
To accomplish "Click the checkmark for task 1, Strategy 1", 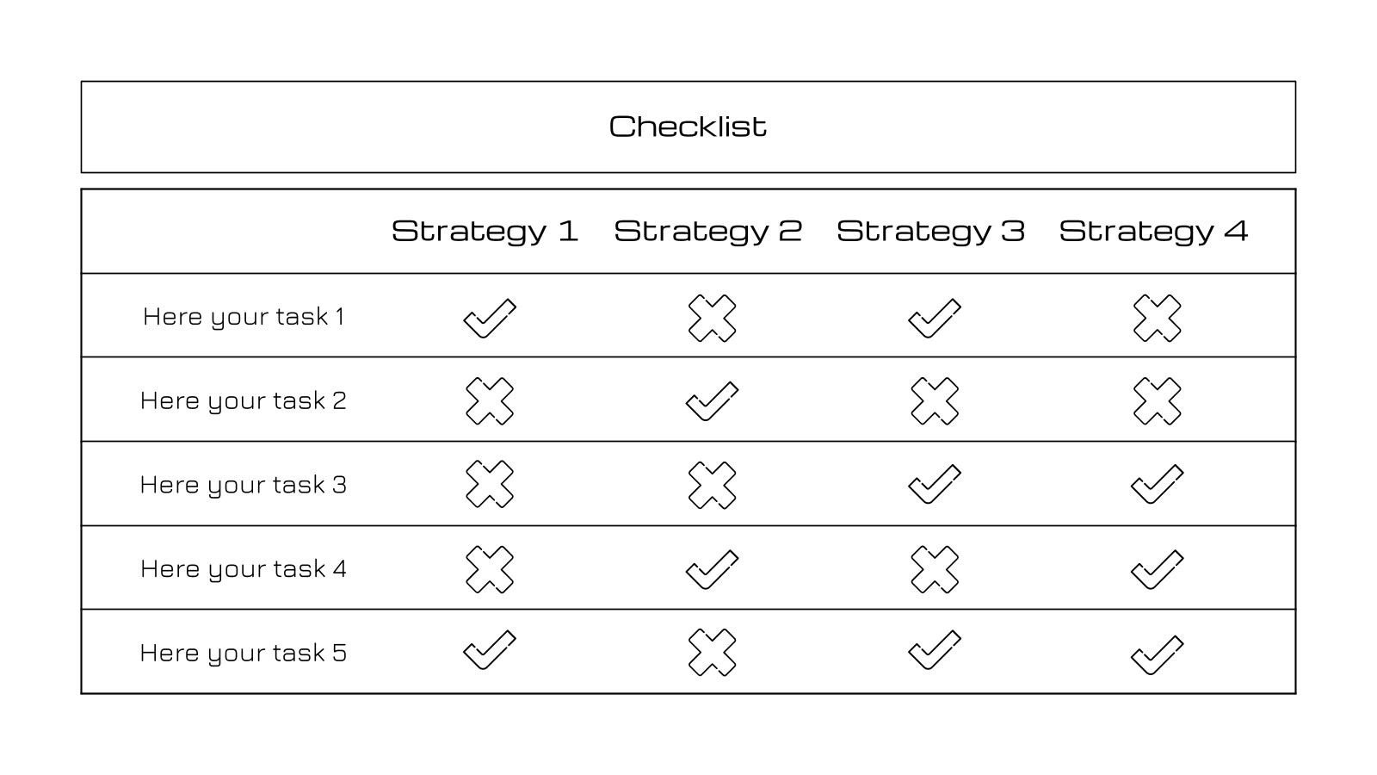I will tap(489, 319).
